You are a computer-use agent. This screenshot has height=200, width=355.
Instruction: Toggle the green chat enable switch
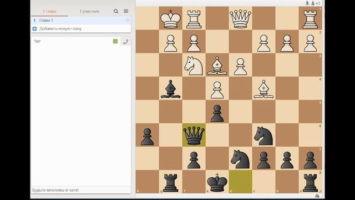[x=115, y=41]
